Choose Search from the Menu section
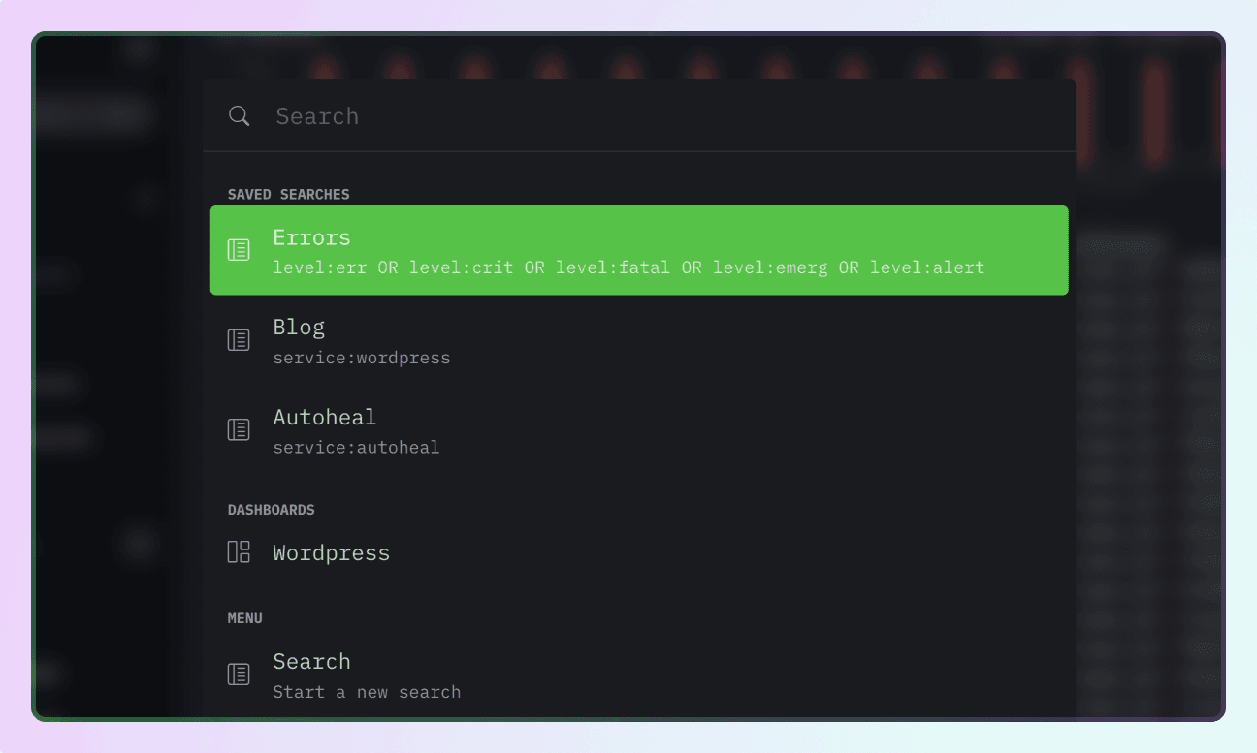Screen dimensions: 1257x753 point(311,662)
